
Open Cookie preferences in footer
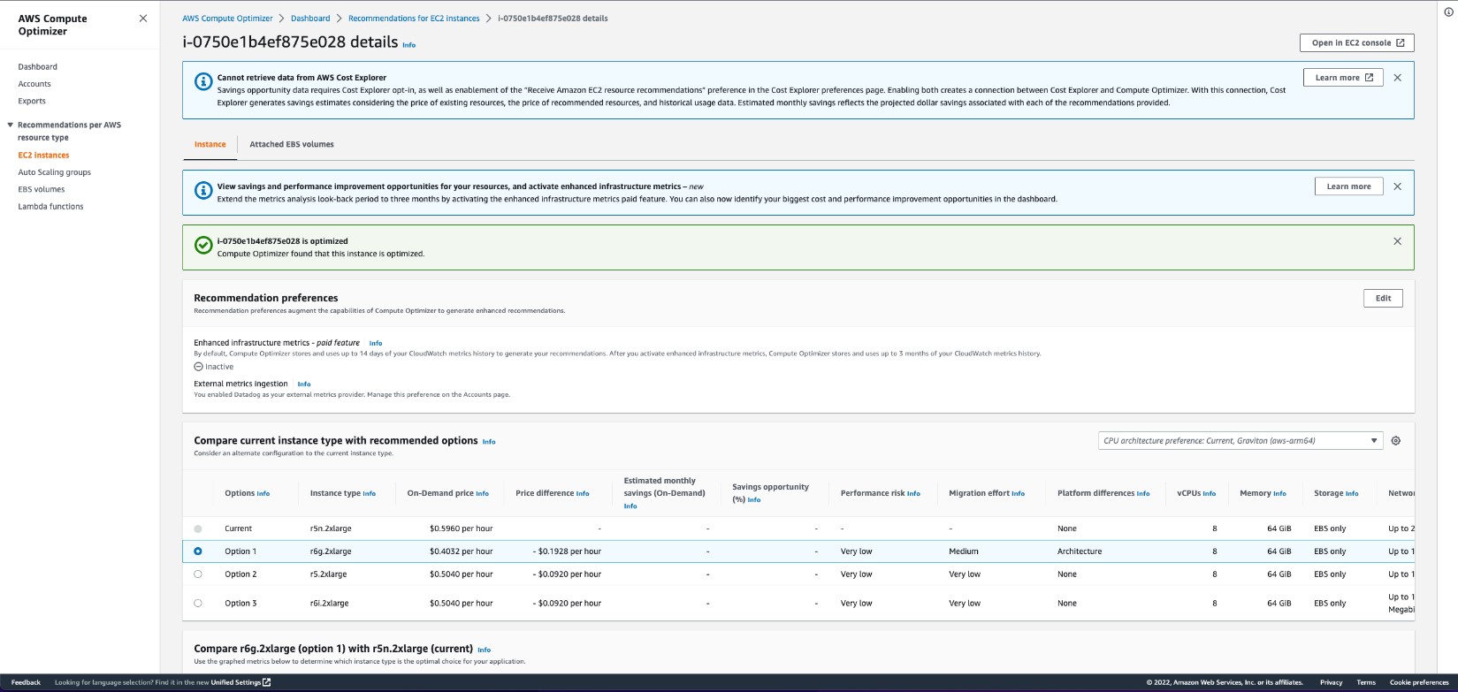click(x=1419, y=683)
